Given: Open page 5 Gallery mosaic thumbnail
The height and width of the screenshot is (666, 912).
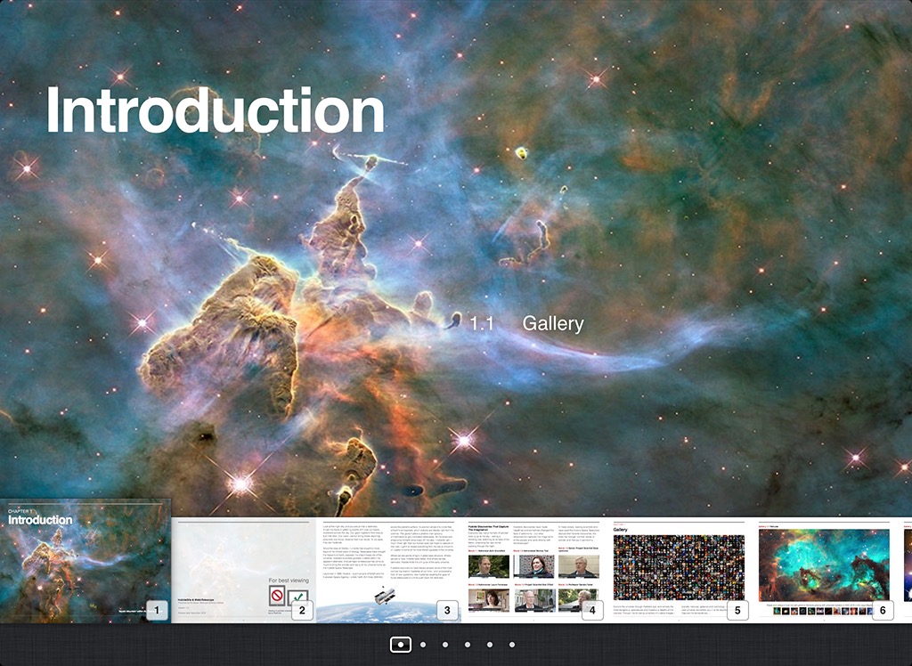Looking at the screenshot, I should coord(680,570).
